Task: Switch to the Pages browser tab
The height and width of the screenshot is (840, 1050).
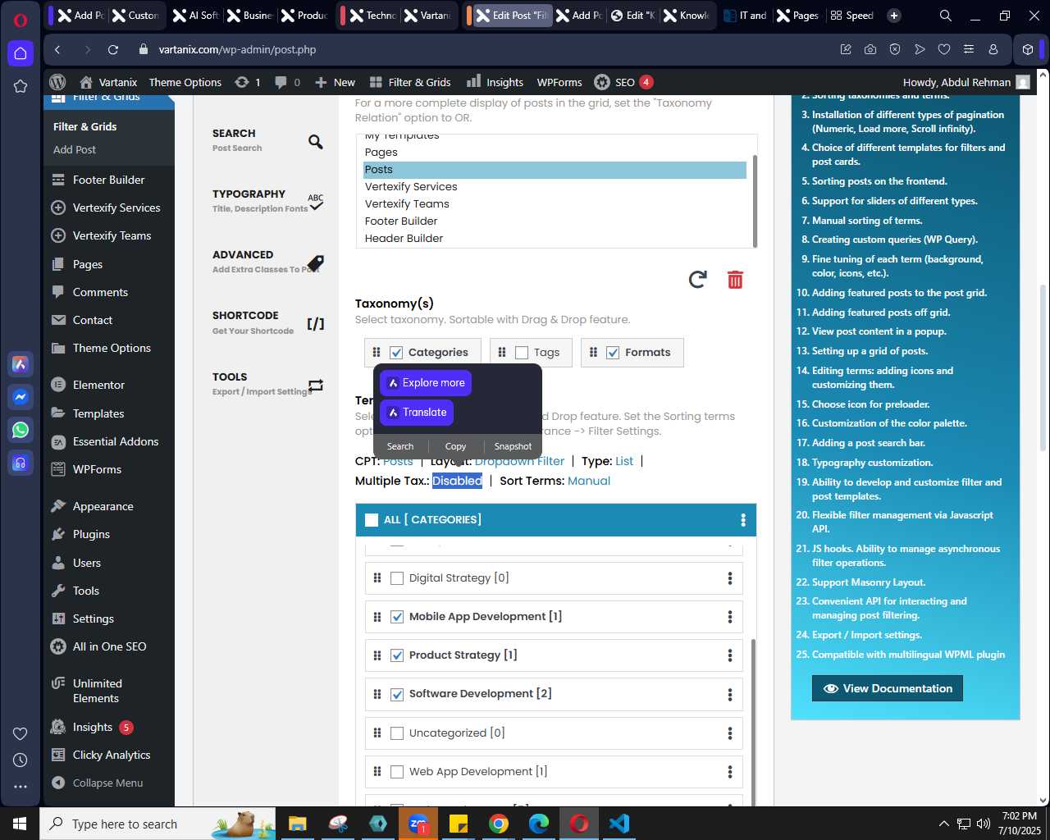Action: [x=797, y=16]
